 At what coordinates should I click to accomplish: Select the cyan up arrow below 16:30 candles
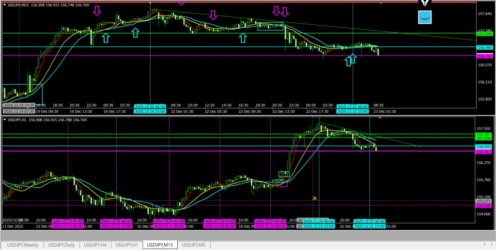243,38
